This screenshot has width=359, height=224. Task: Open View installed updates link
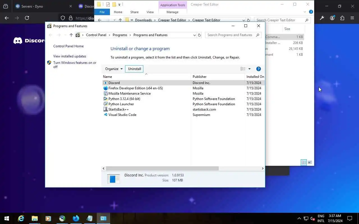[x=70, y=56]
